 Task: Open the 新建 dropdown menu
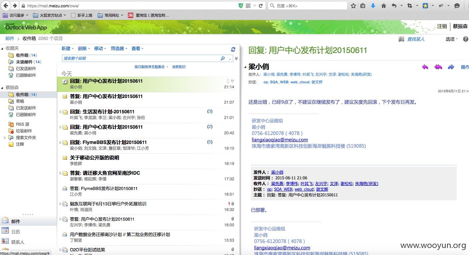pyautogui.click(x=67, y=49)
